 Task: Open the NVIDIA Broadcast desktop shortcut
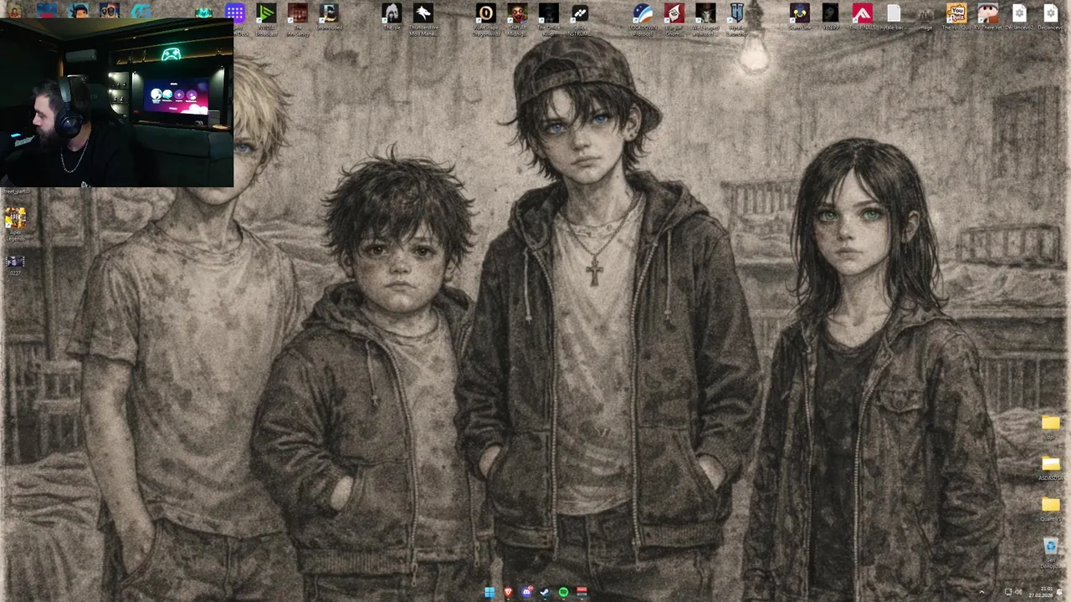coord(266,18)
